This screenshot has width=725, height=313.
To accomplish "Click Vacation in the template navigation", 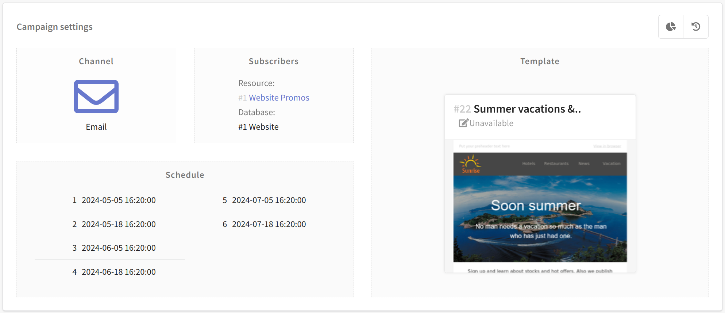I will coord(612,164).
